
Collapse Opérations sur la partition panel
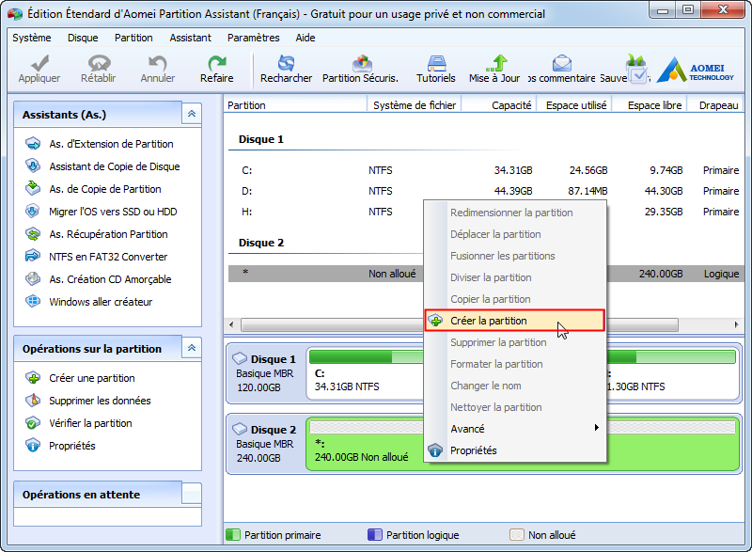click(x=192, y=348)
